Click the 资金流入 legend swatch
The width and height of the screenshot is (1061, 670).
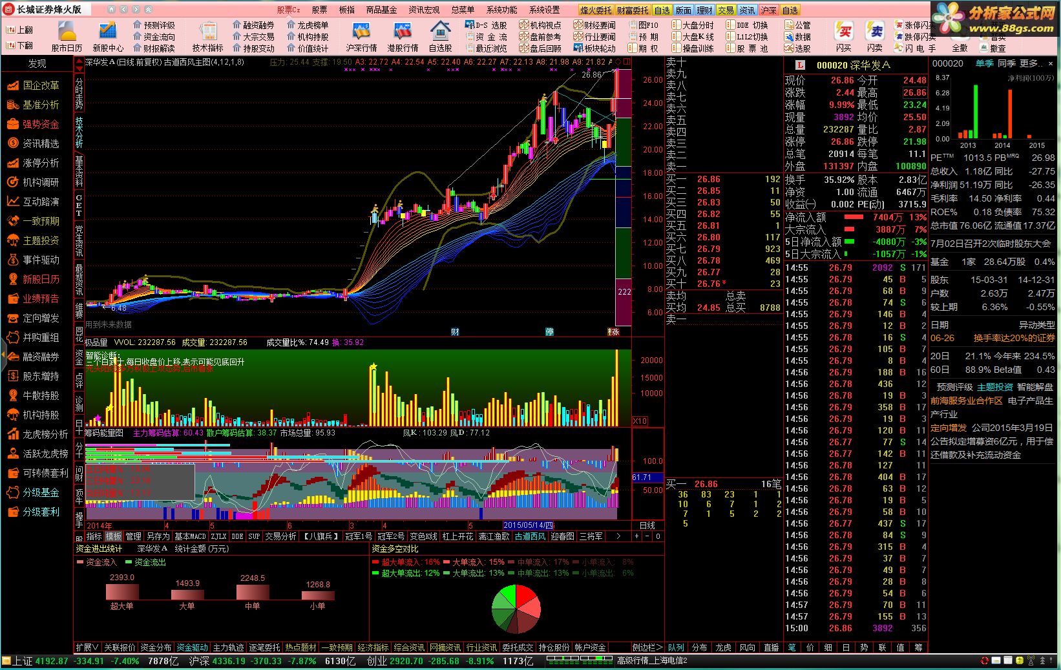pos(80,562)
